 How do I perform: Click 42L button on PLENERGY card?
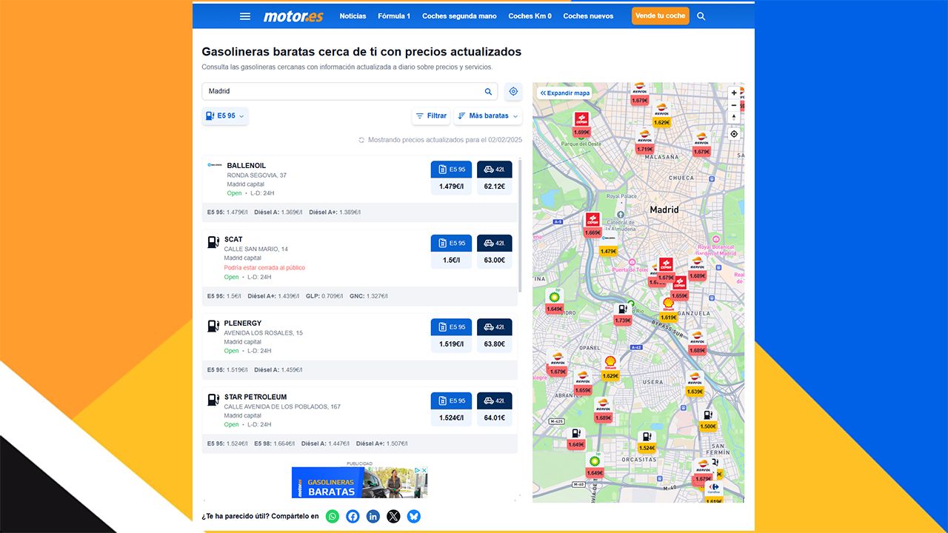coord(494,327)
